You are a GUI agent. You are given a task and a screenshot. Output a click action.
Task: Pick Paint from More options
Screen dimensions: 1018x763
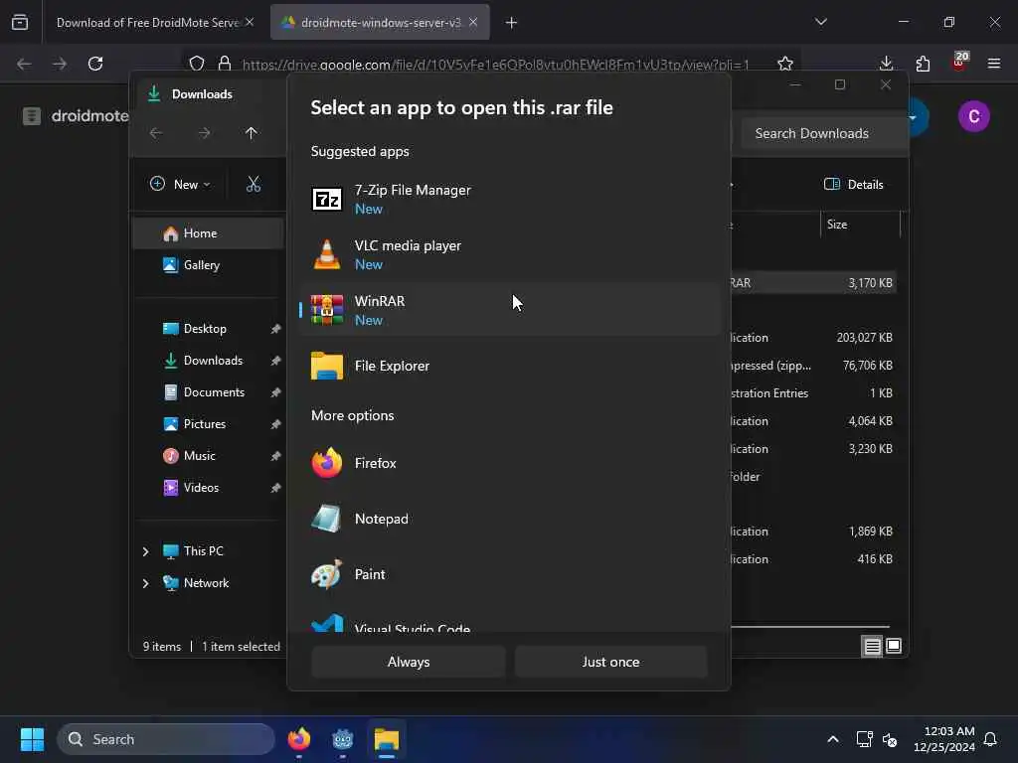click(510, 575)
